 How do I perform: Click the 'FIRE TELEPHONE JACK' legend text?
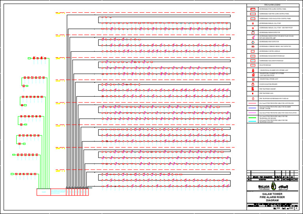tap(266, 94)
